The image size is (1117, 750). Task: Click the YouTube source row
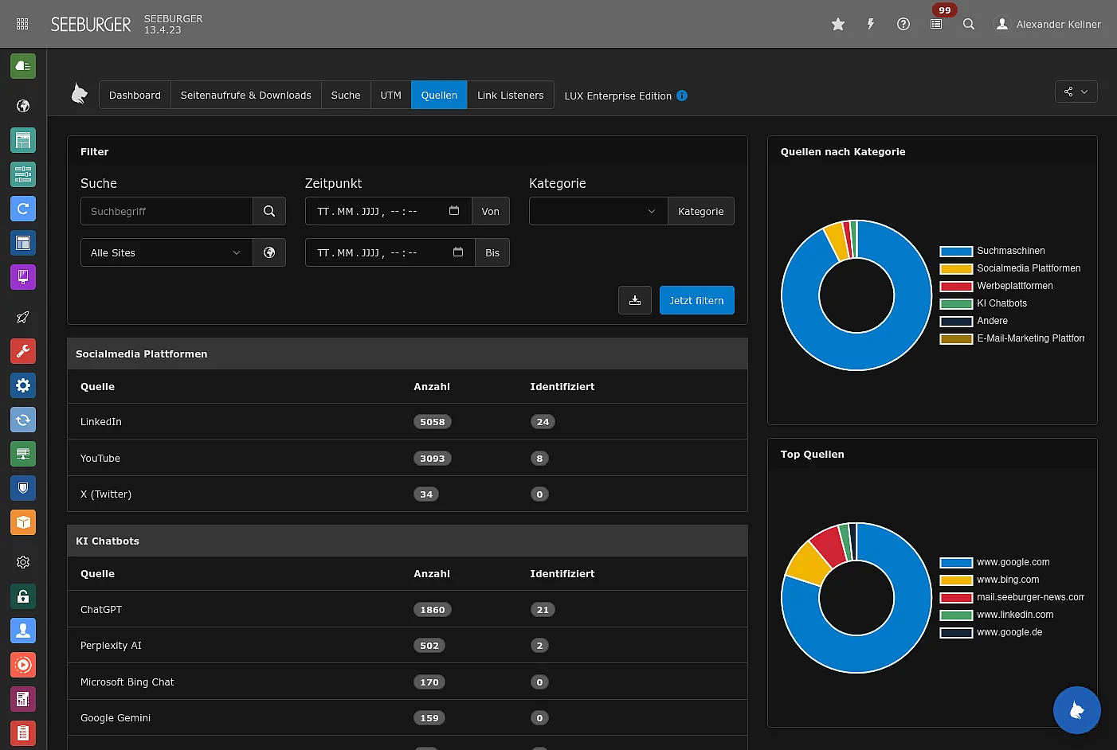(x=407, y=458)
